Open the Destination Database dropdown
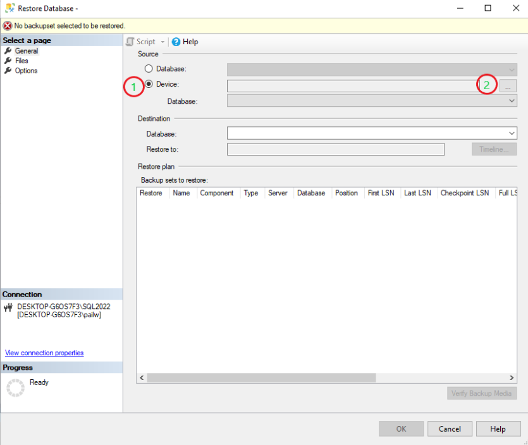This screenshot has height=445, width=528. (512, 133)
